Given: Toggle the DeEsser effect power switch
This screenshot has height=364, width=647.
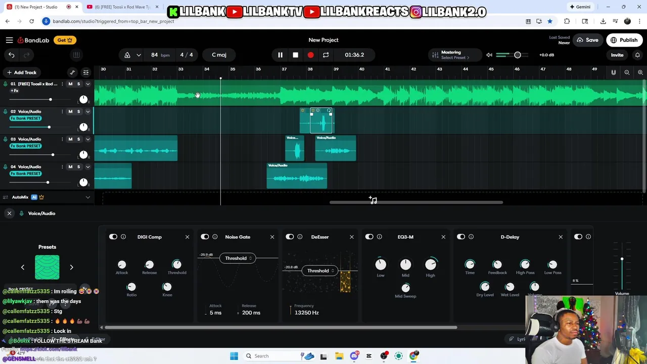Looking at the screenshot, I should pyautogui.click(x=290, y=237).
